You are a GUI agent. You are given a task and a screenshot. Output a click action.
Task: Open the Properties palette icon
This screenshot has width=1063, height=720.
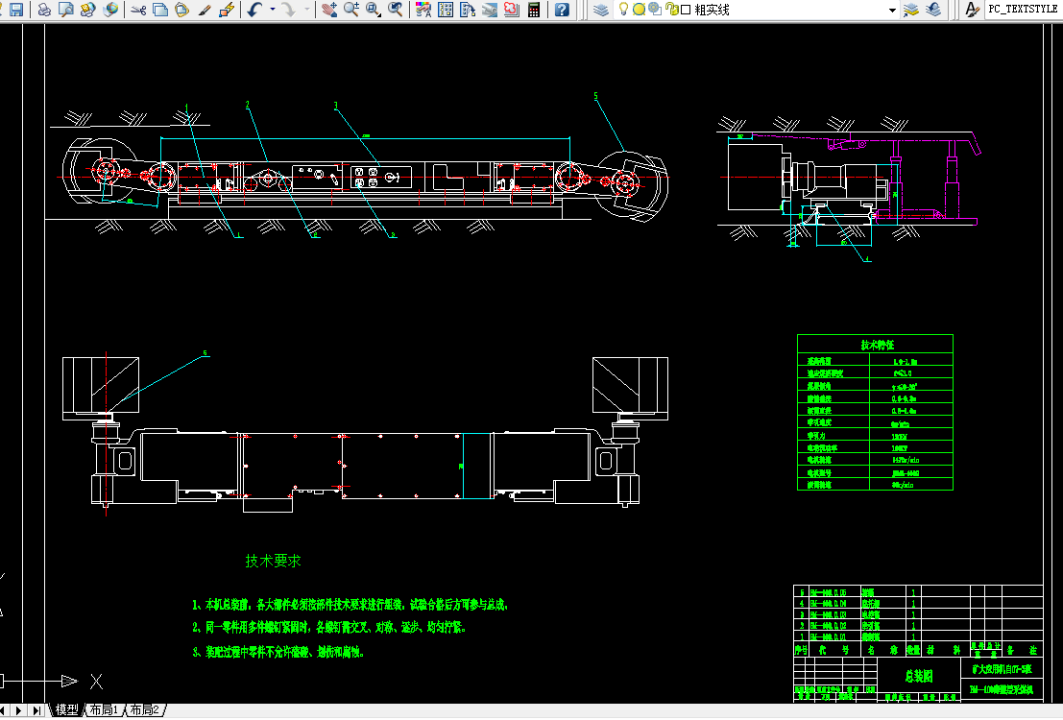(x=423, y=10)
